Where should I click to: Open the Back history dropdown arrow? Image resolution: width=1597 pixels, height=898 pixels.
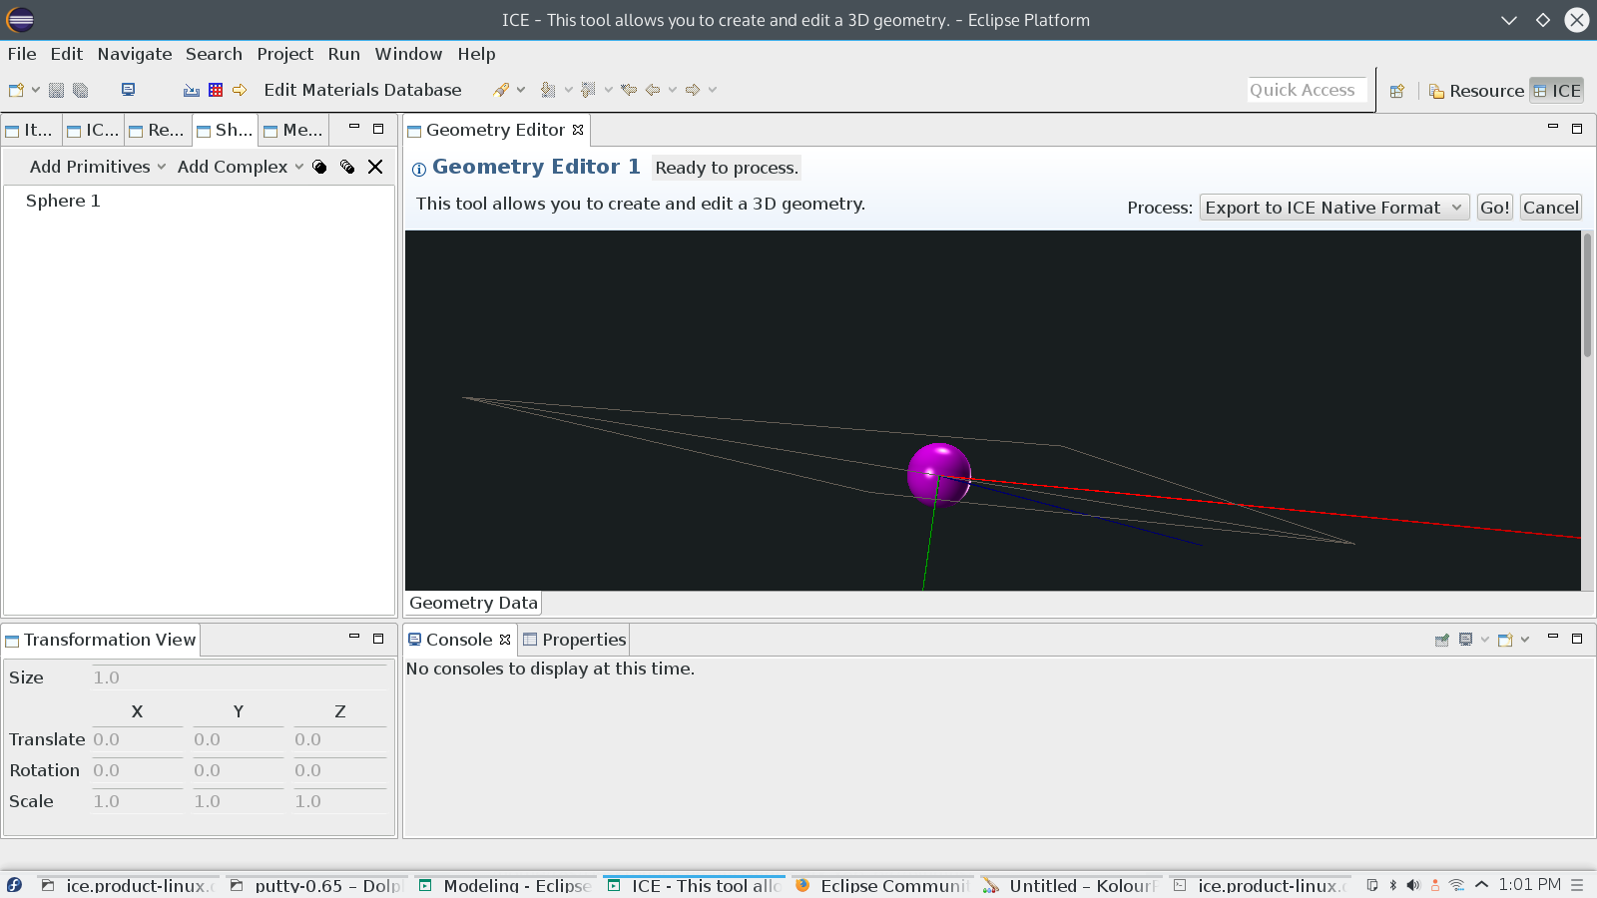pyautogui.click(x=673, y=90)
